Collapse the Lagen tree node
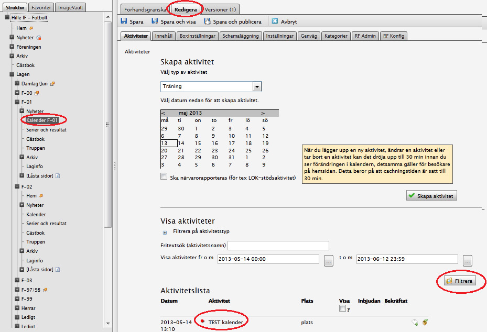This screenshot has height=332, width=487. tap(12, 74)
